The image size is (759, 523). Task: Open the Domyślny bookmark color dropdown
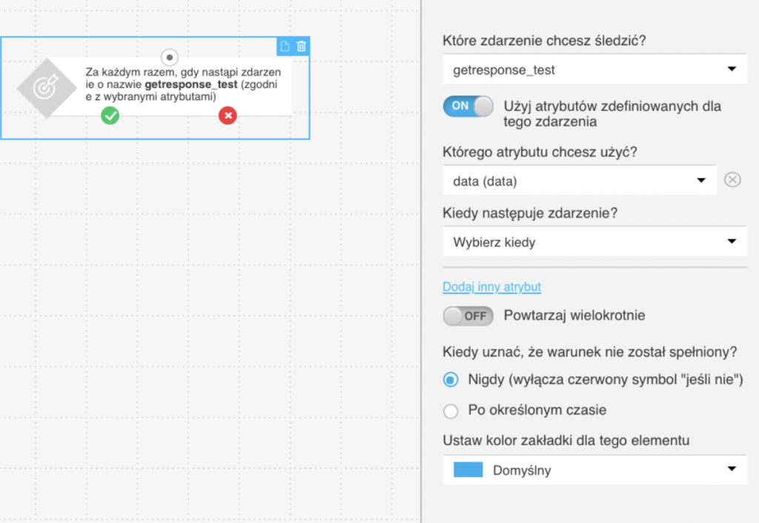(x=595, y=470)
